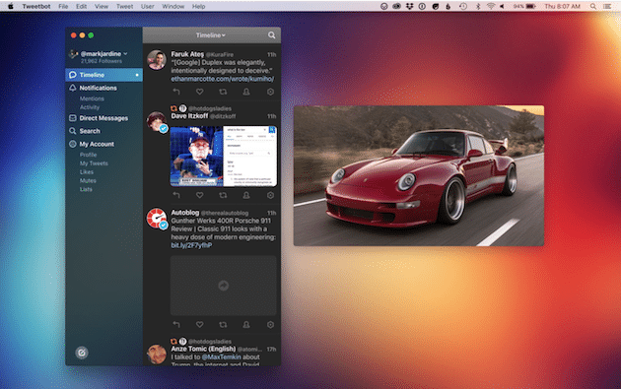This screenshot has height=389, width=621.
Task: Open Lists under My Account
Action: pos(86,189)
